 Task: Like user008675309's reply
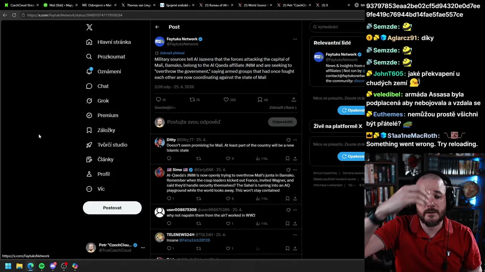[228, 223]
